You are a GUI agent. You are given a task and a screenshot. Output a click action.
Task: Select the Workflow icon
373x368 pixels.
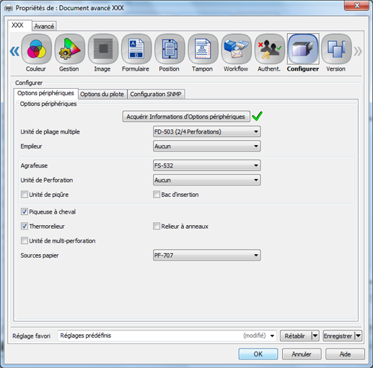[x=237, y=49]
